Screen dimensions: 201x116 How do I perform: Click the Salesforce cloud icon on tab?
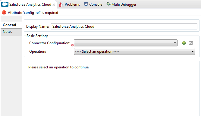(5, 4)
